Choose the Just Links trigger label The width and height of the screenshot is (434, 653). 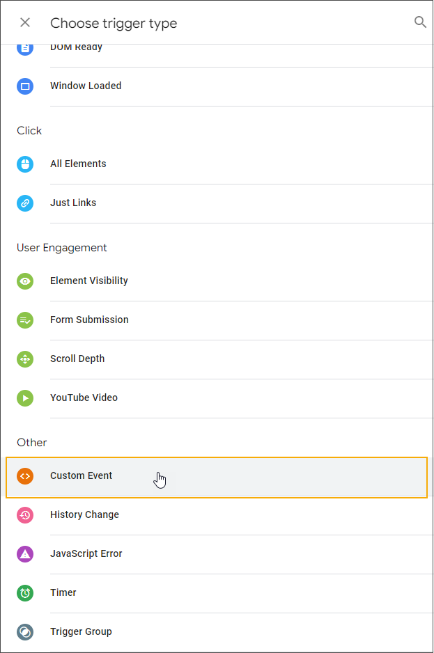pyautogui.click(x=73, y=203)
